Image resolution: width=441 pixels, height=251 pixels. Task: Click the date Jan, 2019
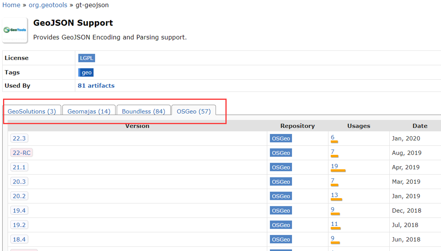[x=406, y=196]
